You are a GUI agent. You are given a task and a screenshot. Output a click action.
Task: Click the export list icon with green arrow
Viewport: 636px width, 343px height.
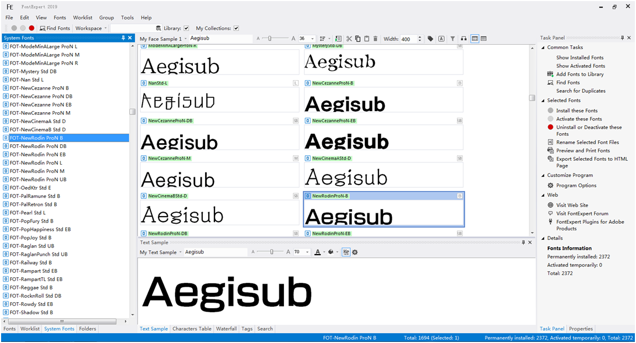339,39
